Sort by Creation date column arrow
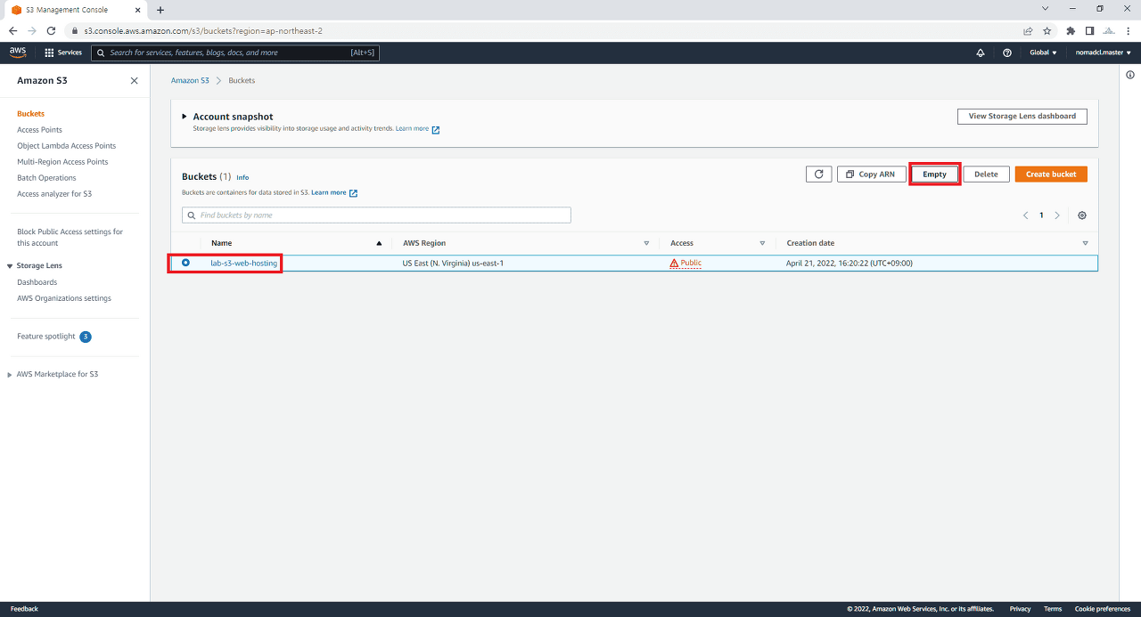The image size is (1141, 617). pos(1085,243)
